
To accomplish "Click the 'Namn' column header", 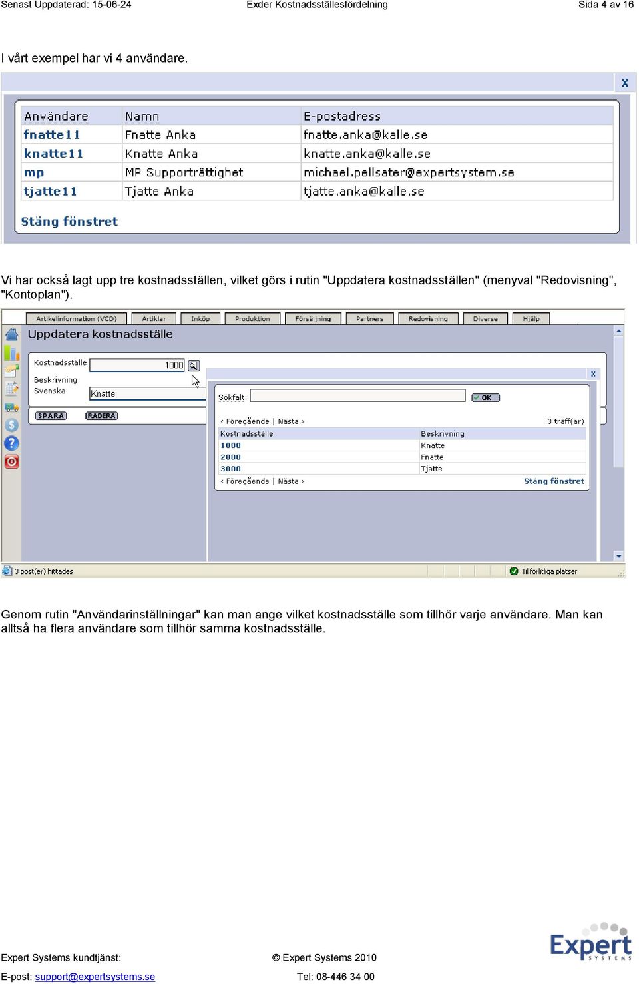I will pyautogui.click(x=142, y=117).
